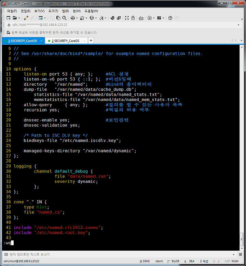Click the Paste clipboard icon
246x266 pixels.
coord(58,18)
